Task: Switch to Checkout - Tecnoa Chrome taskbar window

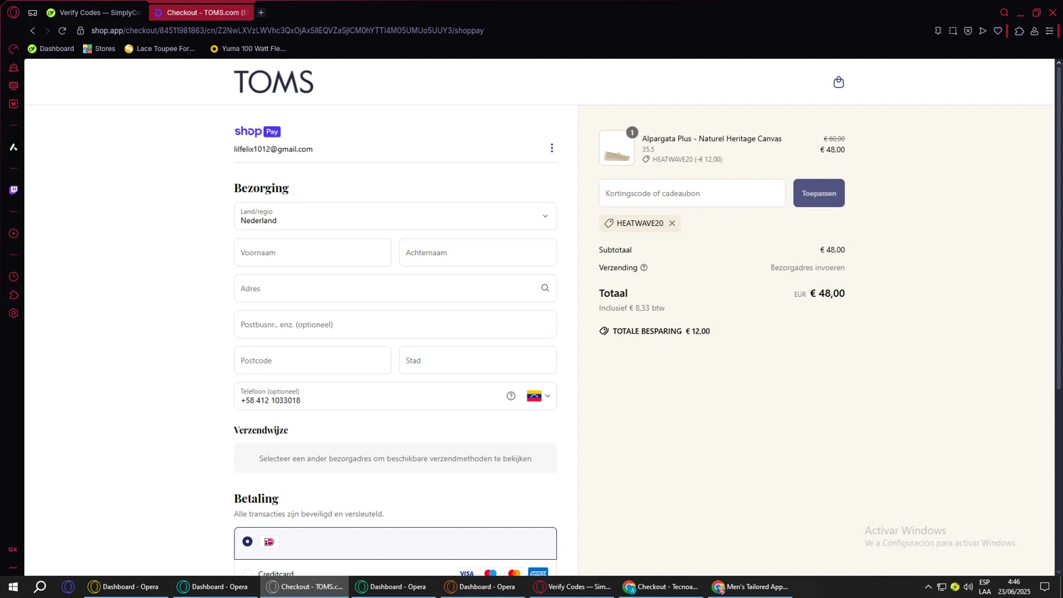Action: [660, 587]
